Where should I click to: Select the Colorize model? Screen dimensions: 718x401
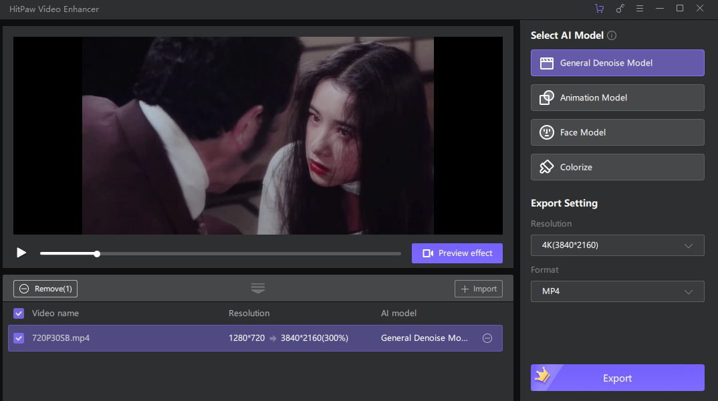tap(617, 167)
